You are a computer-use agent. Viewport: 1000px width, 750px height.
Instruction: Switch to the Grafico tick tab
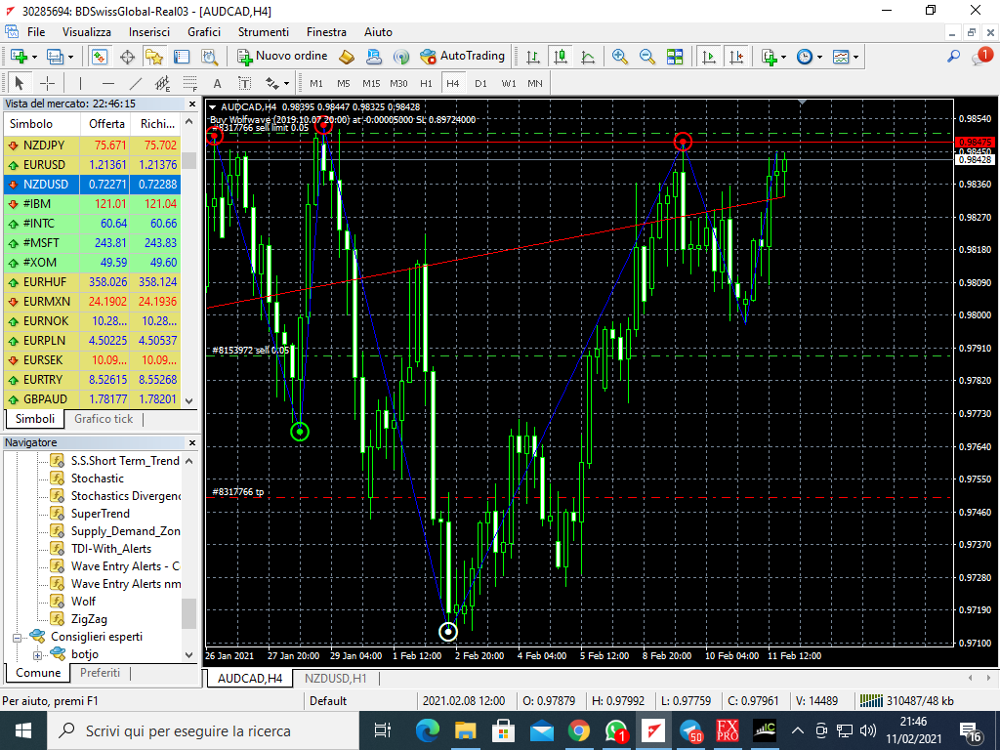pos(104,419)
